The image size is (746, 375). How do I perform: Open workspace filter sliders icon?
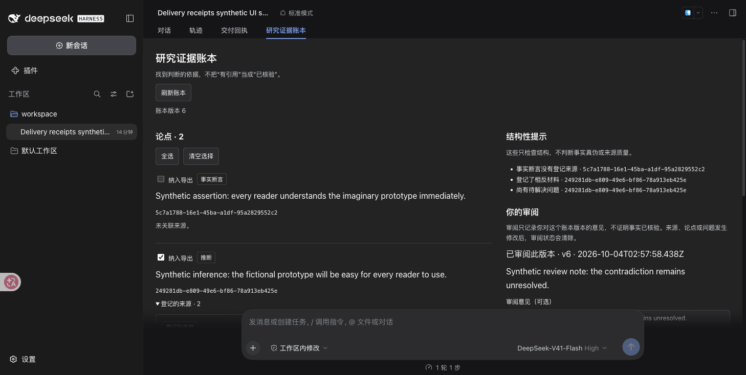tap(114, 94)
